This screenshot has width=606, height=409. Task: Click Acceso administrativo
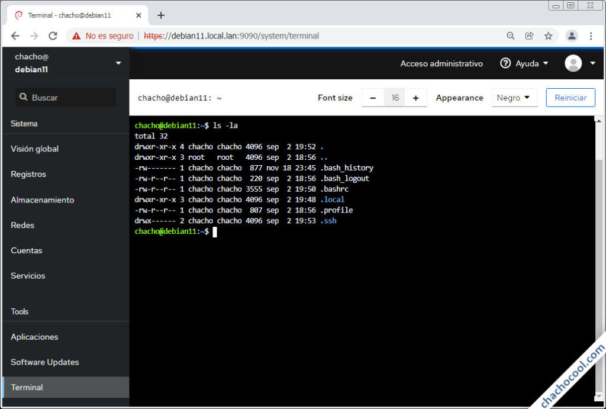point(441,63)
